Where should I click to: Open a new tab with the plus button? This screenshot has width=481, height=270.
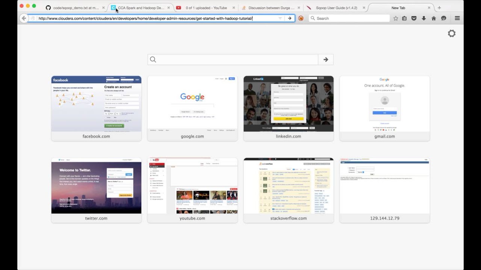tap(439, 7)
